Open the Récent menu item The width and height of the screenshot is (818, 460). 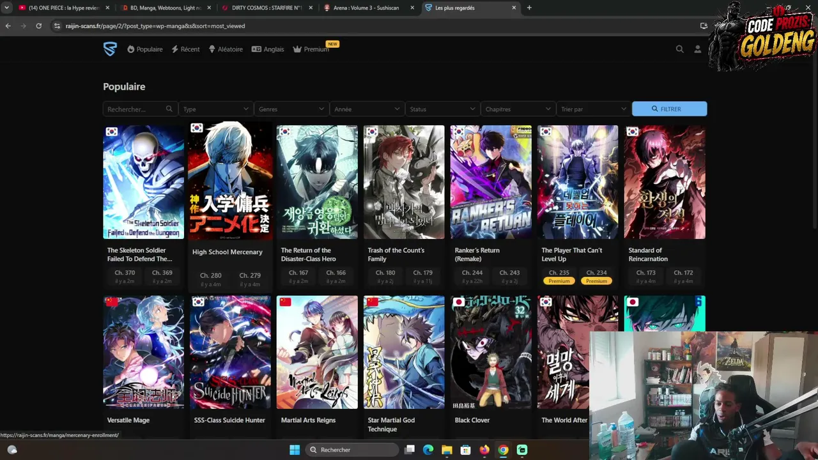[x=185, y=49]
